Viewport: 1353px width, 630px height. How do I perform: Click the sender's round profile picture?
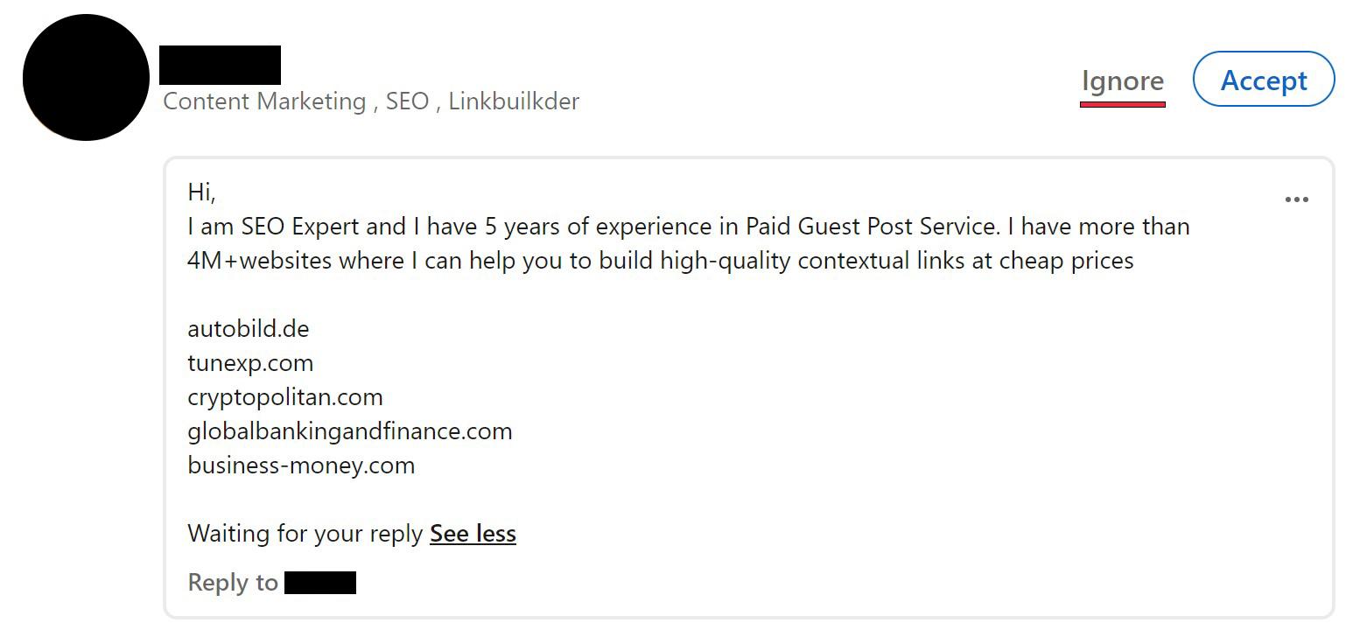pos(86,77)
